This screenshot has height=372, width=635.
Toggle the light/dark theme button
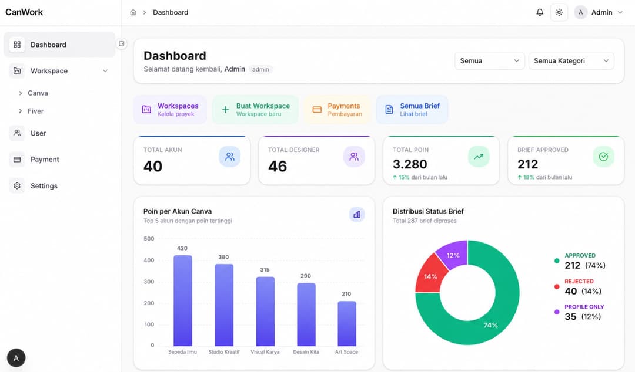coord(559,12)
